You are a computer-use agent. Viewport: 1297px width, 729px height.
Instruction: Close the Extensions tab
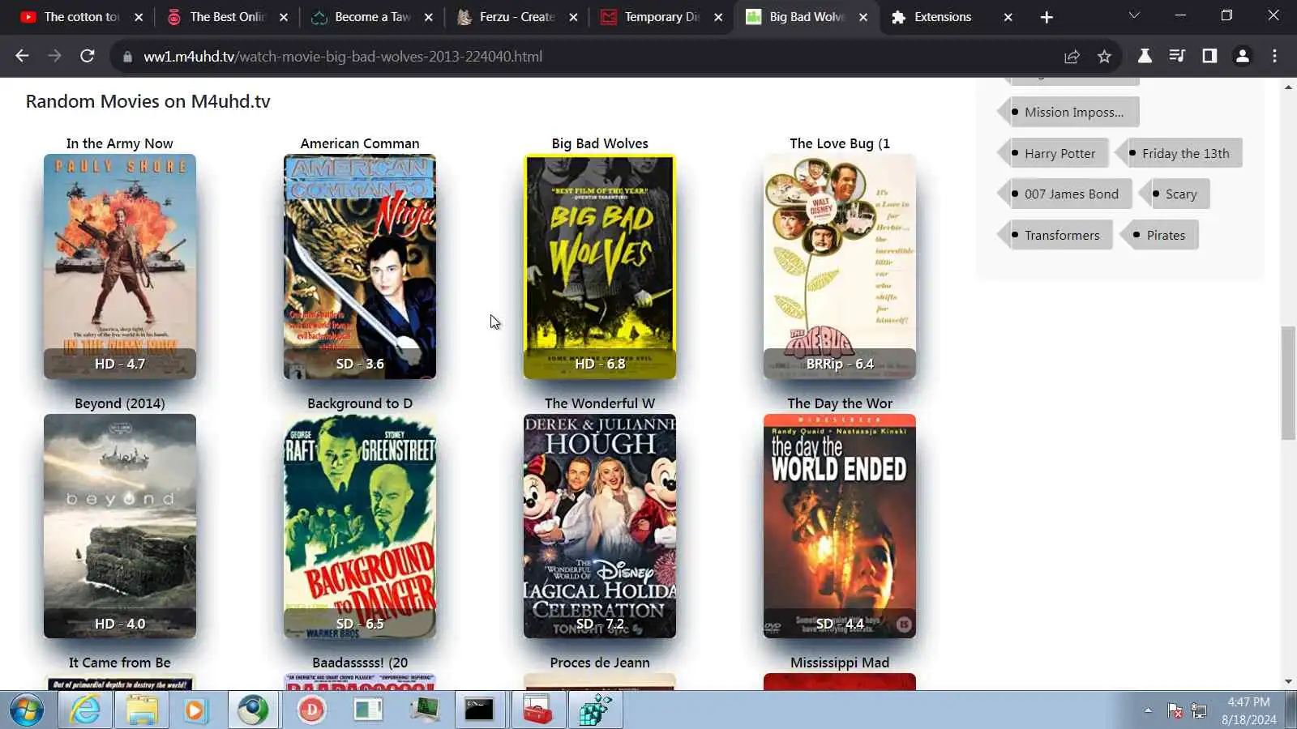[x=1008, y=17]
